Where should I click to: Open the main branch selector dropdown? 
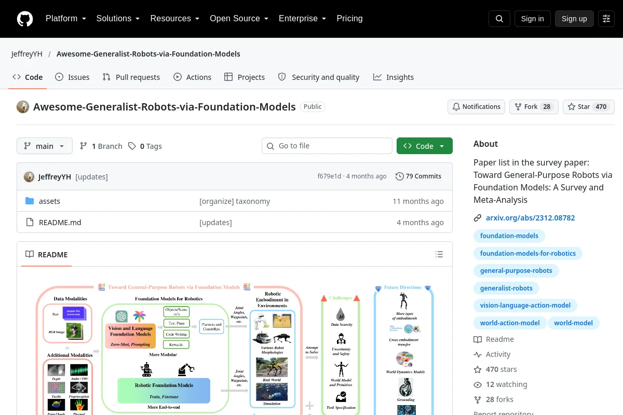(x=45, y=146)
